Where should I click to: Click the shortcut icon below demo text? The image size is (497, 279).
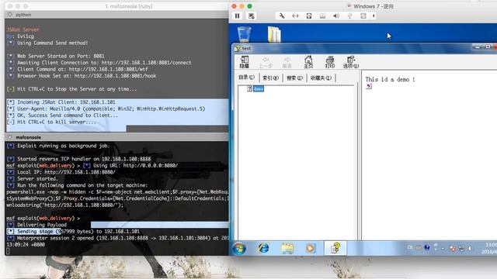[368, 86]
